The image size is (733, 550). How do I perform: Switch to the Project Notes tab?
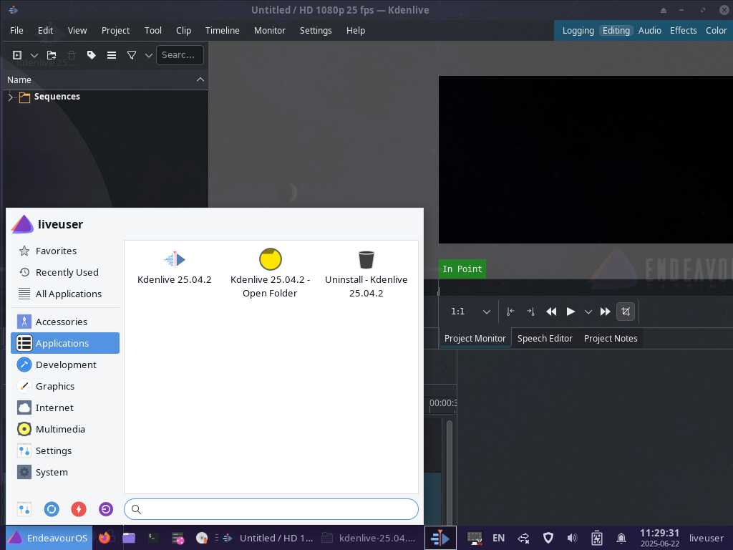pyautogui.click(x=611, y=338)
